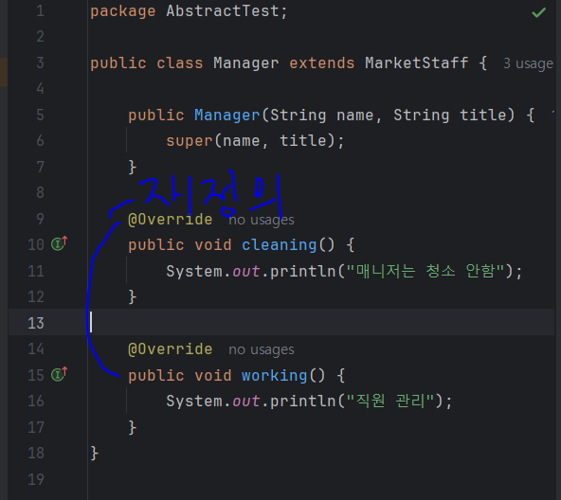Click the AbstractTest package name
Image resolution: width=561 pixels, height=500 pixels.
pyautogui.click(x=222, y=11)
